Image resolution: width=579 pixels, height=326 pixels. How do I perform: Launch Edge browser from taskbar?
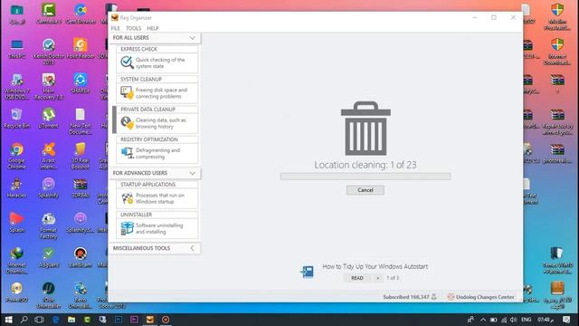tap(55, 320)
